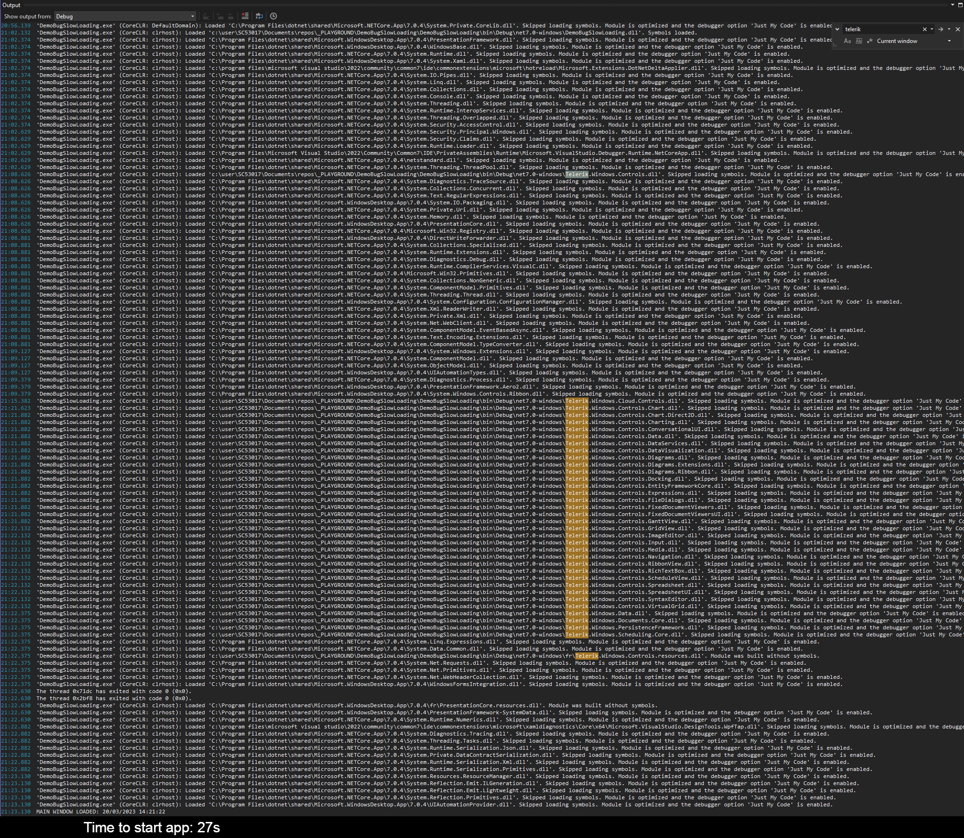Go to previous message icon

point(220,16)
